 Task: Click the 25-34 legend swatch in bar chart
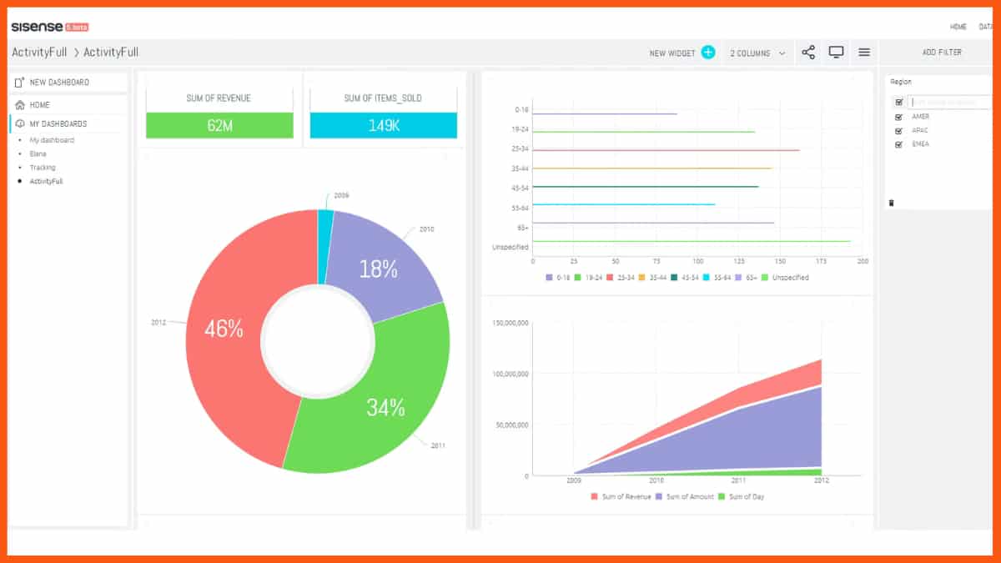coord(611,278)
